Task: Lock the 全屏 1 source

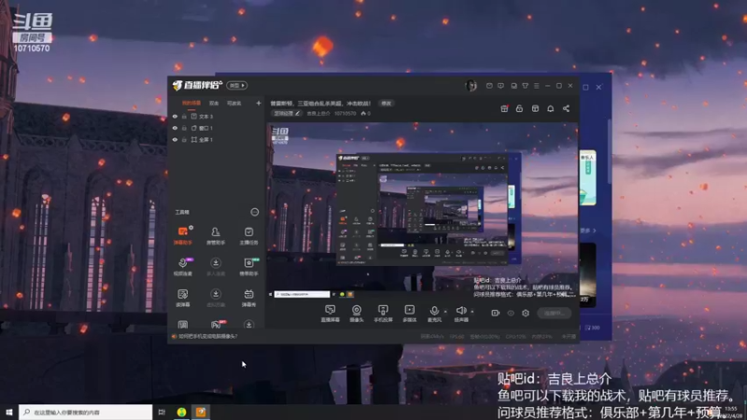Action: pyautogui.click(x=184, y=139)
